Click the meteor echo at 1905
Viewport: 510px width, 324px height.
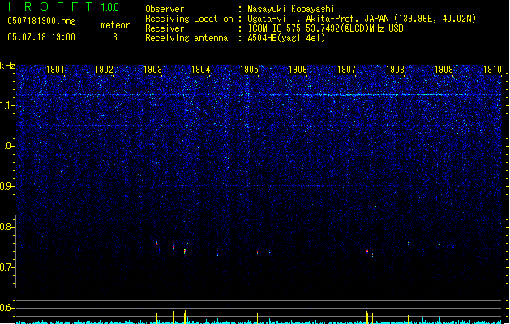point(257,252)
